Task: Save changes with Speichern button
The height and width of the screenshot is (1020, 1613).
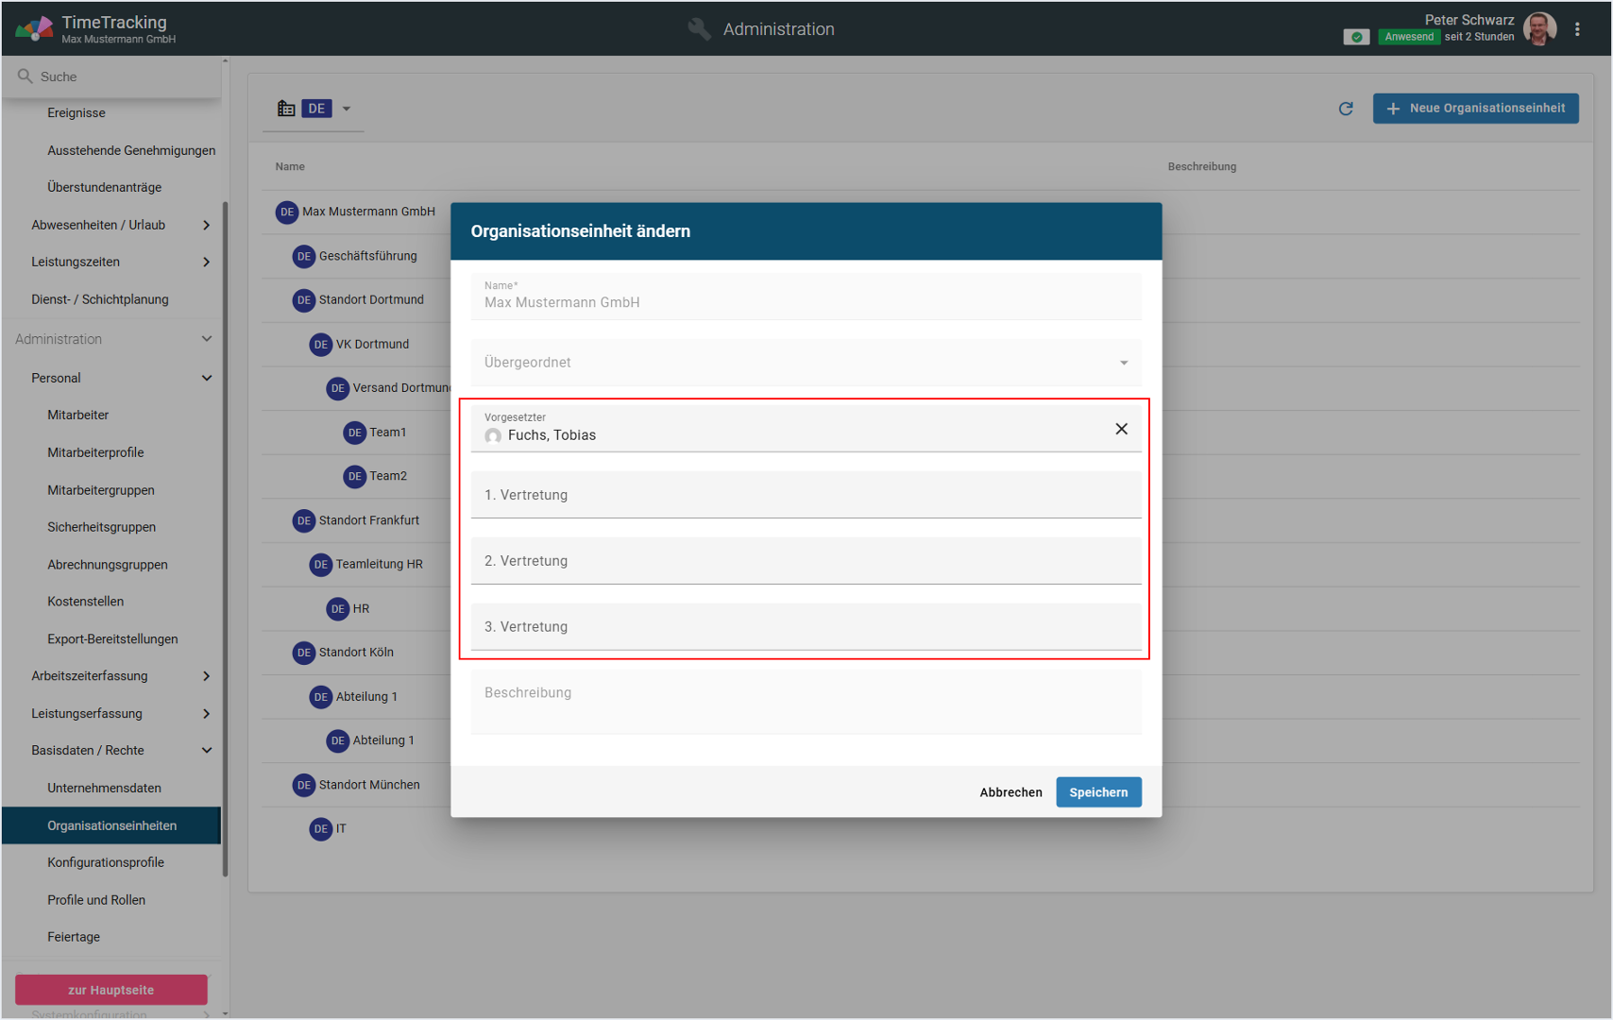Action: point(1097,792)
